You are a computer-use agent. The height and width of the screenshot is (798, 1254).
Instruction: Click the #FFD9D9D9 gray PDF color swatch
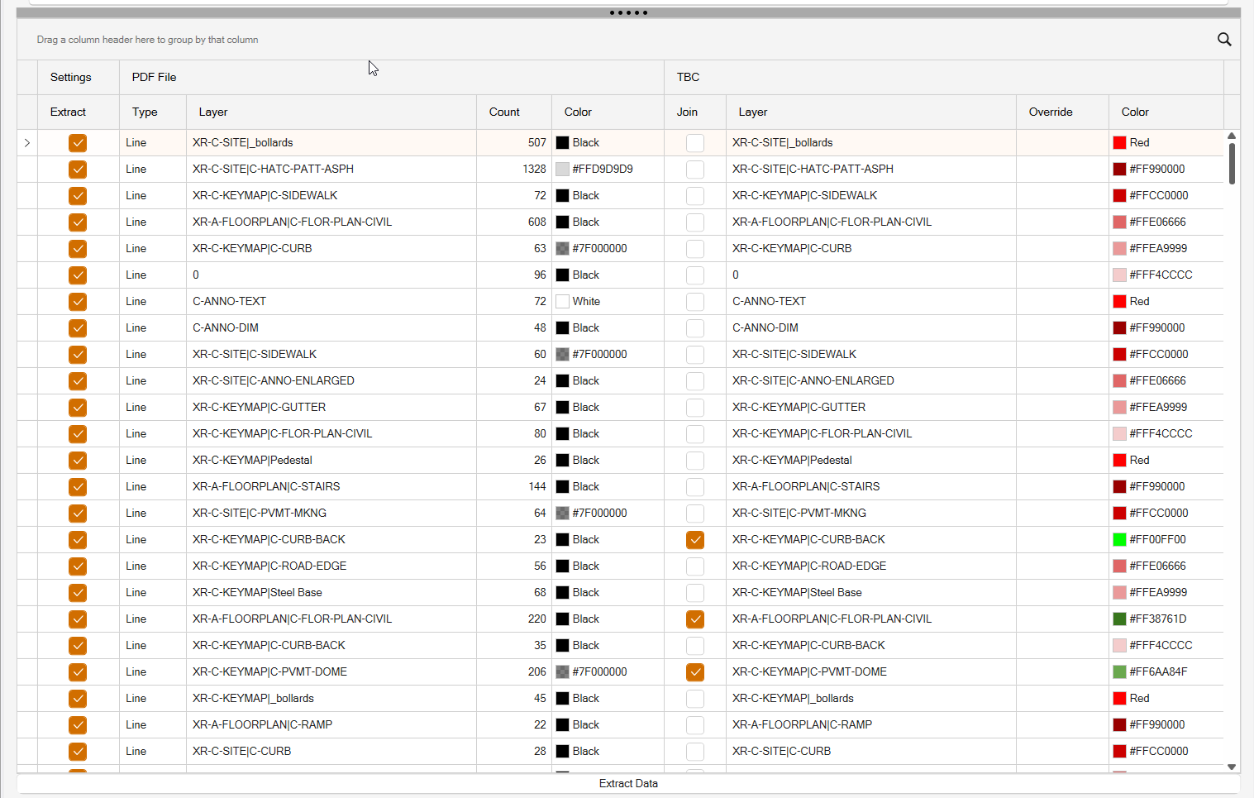pos(562,170)
